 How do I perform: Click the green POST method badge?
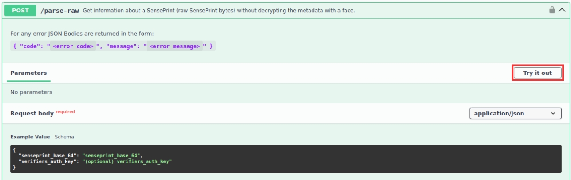(x=20, y=10)
